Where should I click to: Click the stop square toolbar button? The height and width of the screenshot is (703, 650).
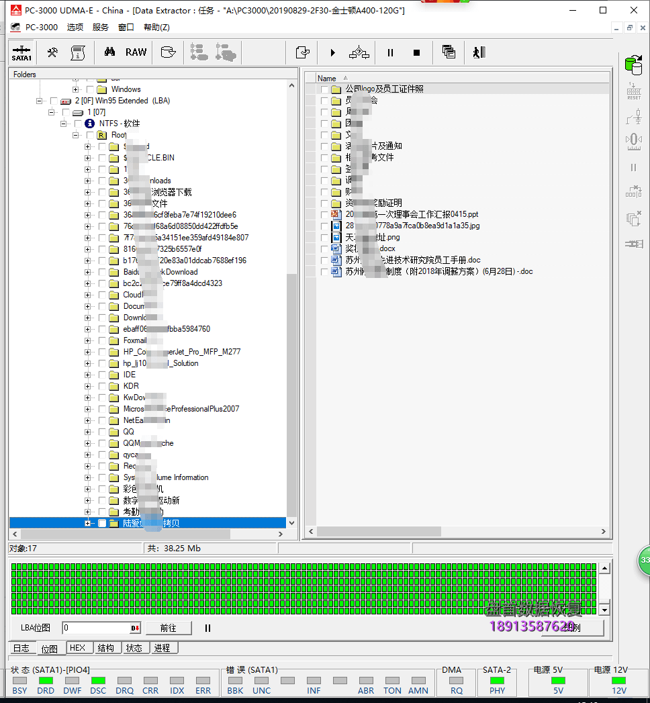tap(416, 52)
